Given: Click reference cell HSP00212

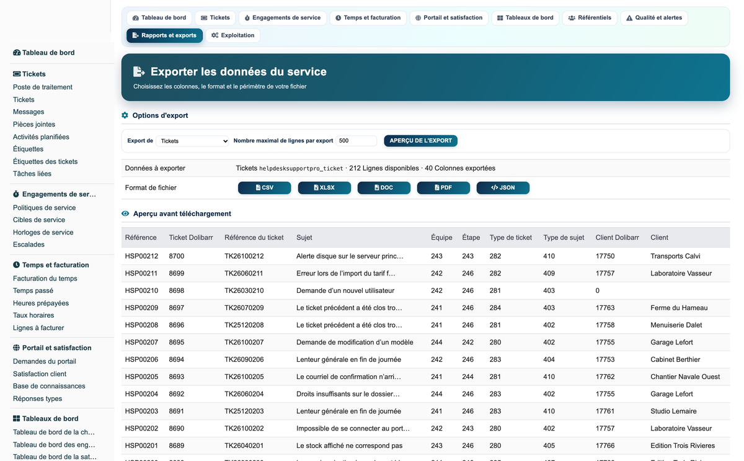Looking at the screenshot, I should (141, 256).
